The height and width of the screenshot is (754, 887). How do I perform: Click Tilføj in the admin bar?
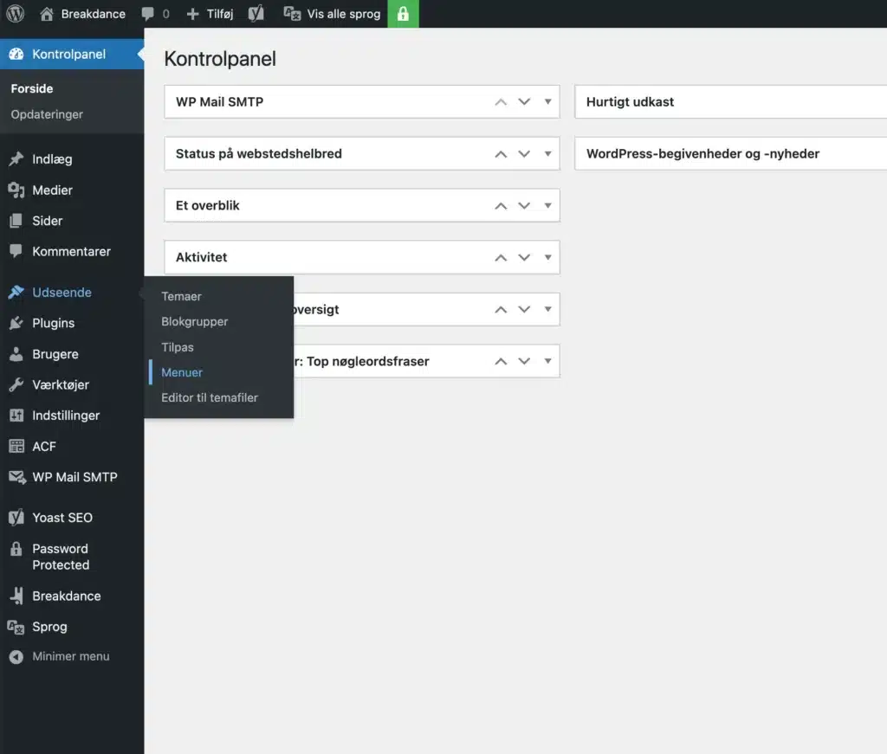pyautogui.click(x=210, y=14)
